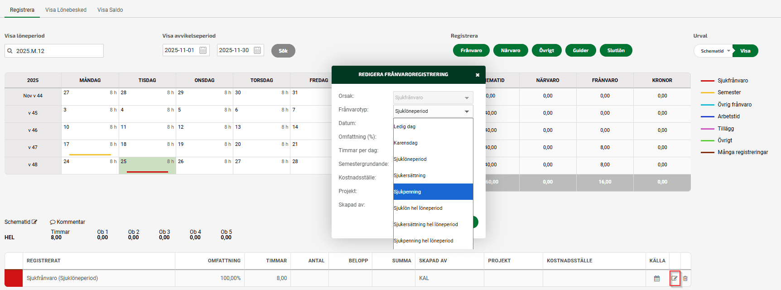
Task: Delete the Sjukfrånvaro registration with trash icon
Action: (685, 278)
